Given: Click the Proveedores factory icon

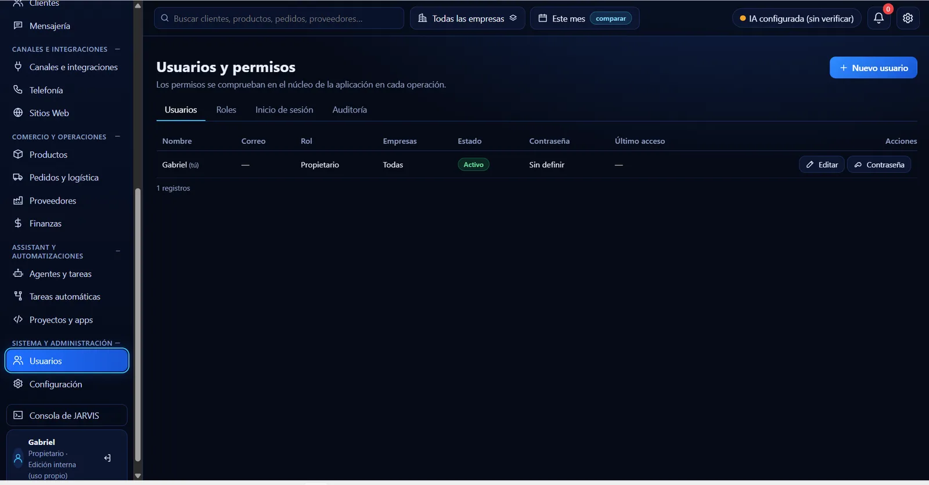Looking at the screenshot, I should [x=18, y=200].
